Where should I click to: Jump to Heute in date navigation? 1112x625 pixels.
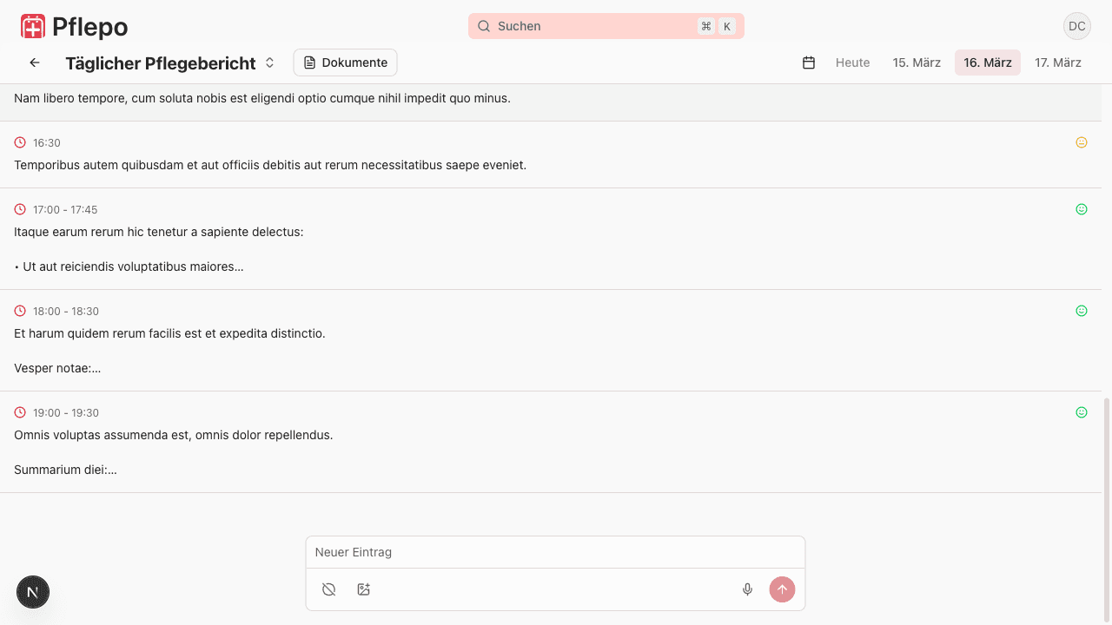(852, 62)
